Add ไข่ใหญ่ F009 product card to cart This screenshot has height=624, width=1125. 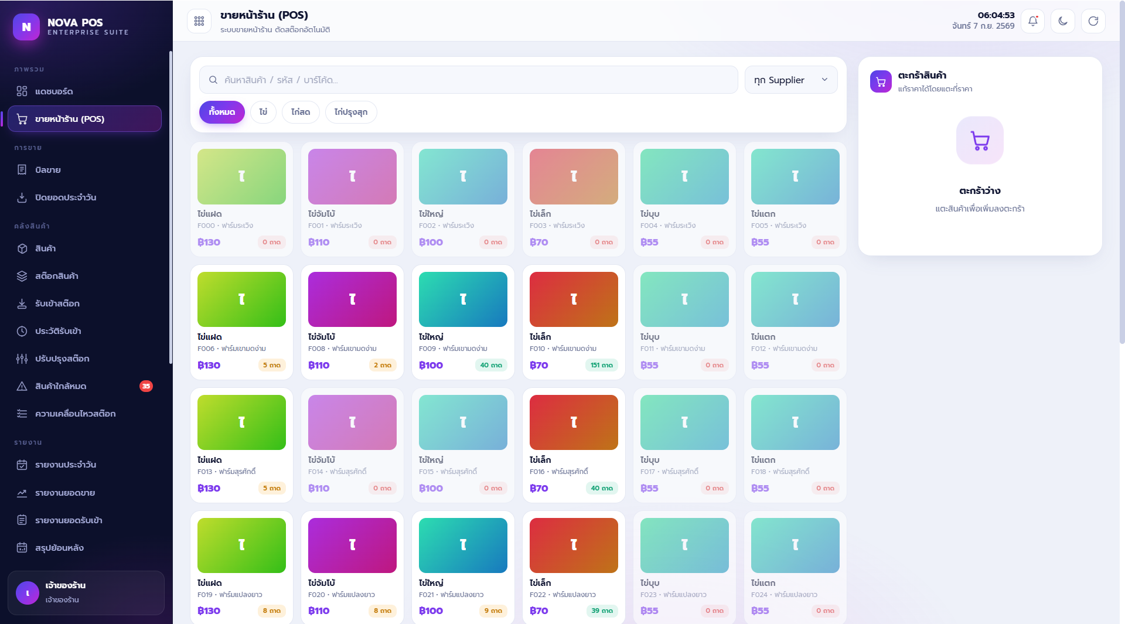(x=463, y=322)
